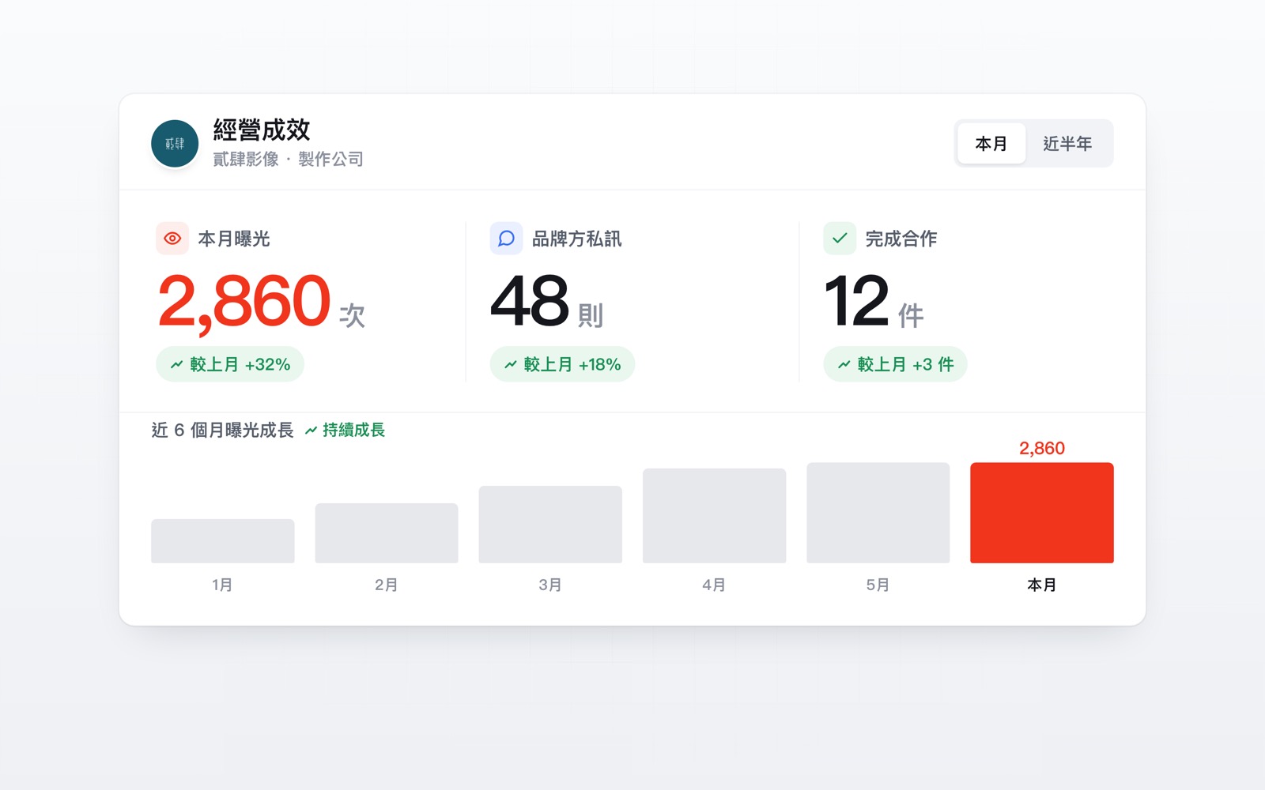The image size is (1265, 790).
Task: Switch to the 近半年 tab
Action: point(1067,144)
